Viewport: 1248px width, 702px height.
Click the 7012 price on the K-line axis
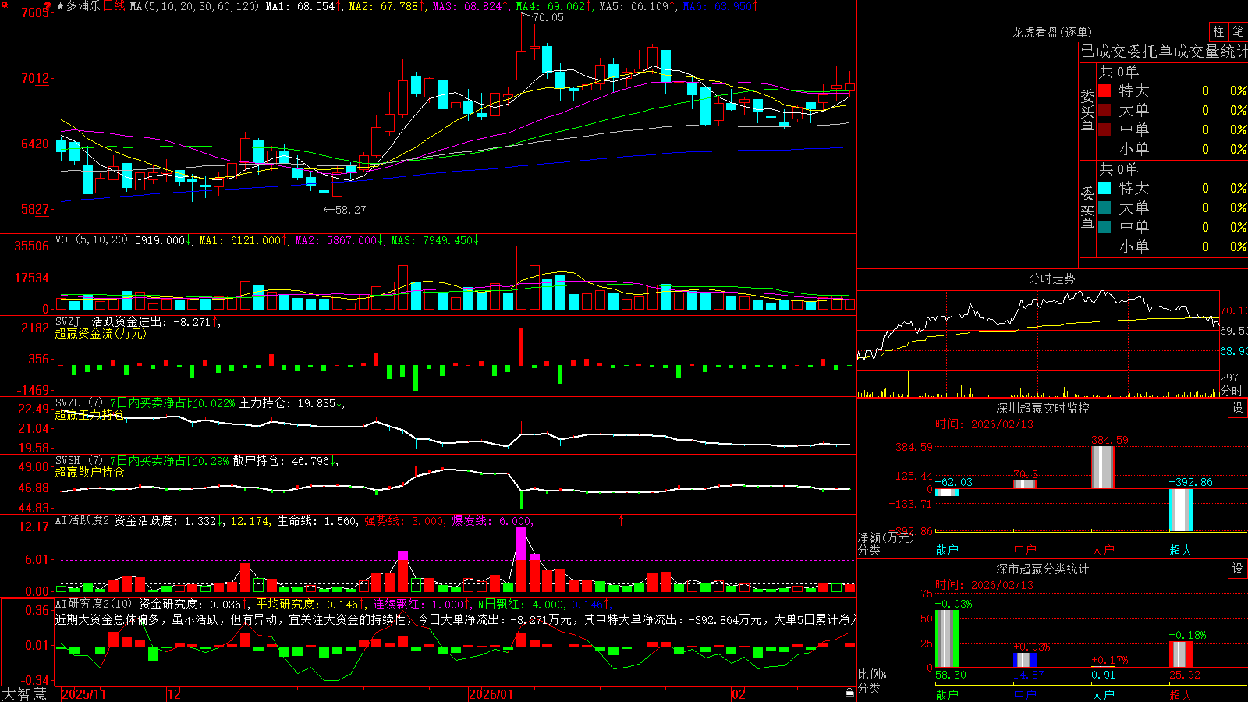point(34,78)
